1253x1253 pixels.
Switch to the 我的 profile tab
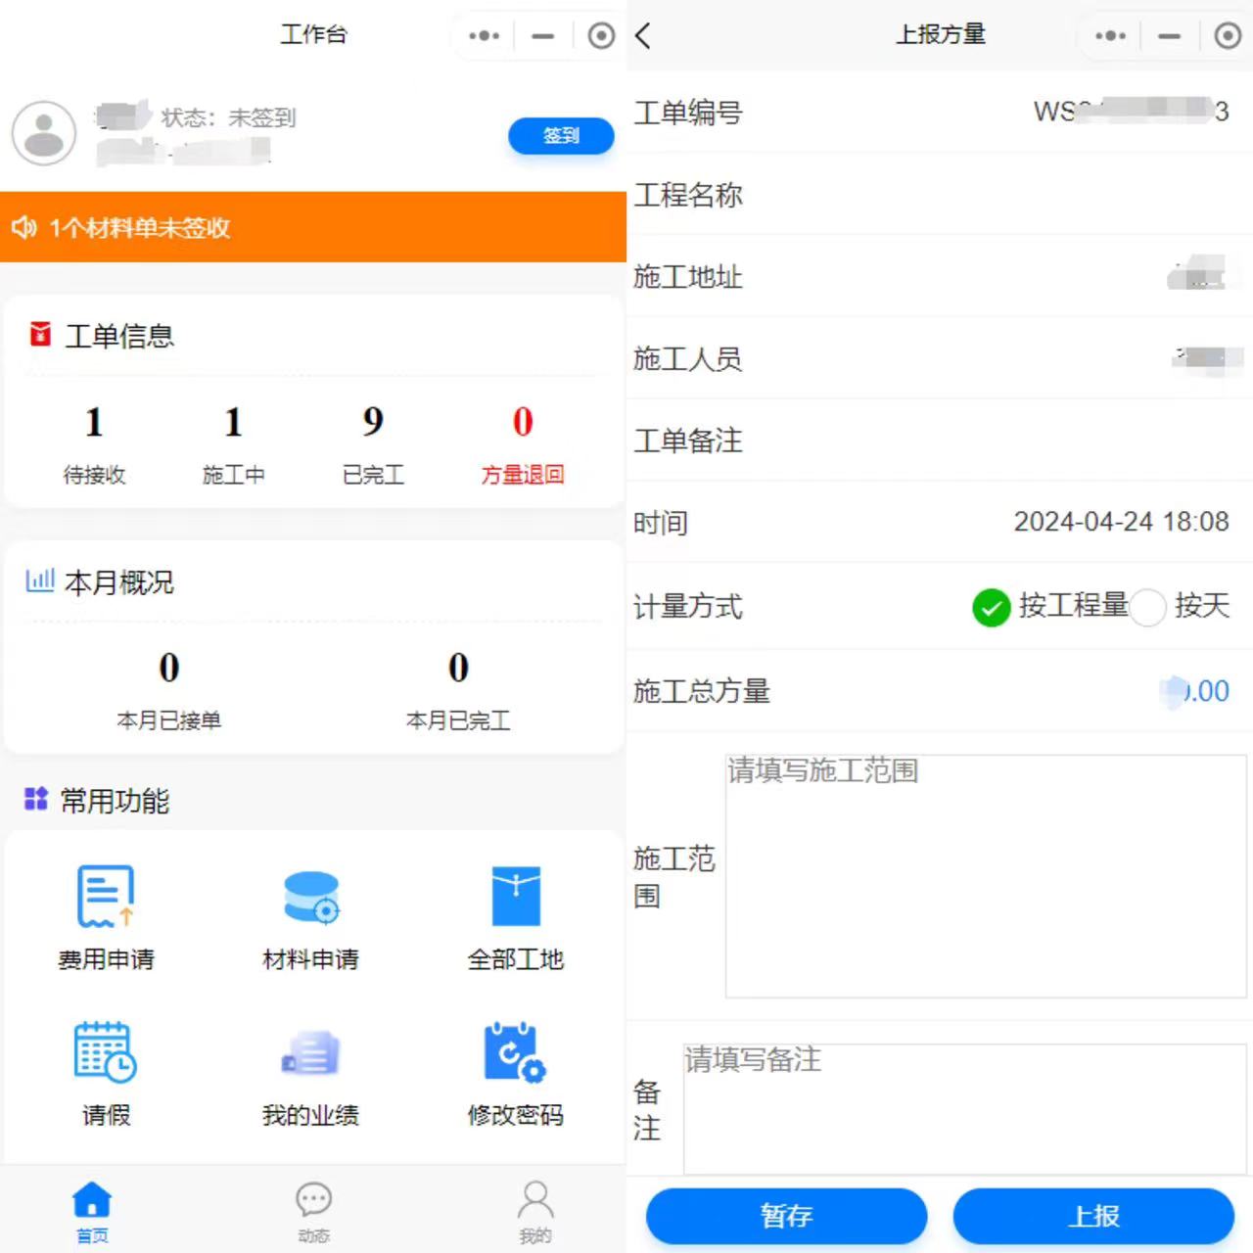[x=534, y=1211]
